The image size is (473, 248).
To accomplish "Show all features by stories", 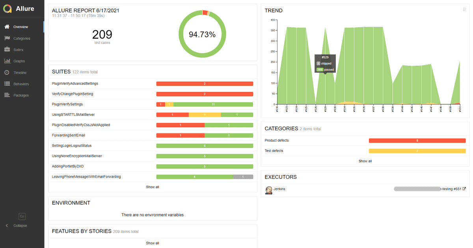I will point(153,243).
